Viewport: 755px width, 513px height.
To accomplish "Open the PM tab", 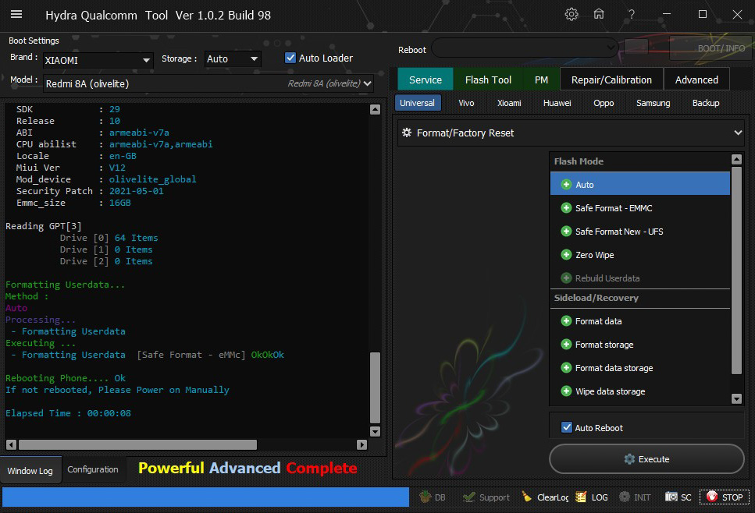I will pyautogui.click(x=541, y=80).
